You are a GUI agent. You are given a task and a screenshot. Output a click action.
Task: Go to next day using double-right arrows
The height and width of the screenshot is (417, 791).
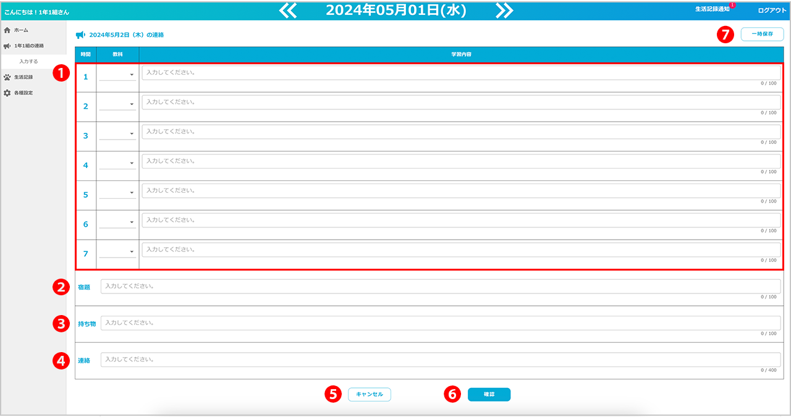tap(504, 11)
